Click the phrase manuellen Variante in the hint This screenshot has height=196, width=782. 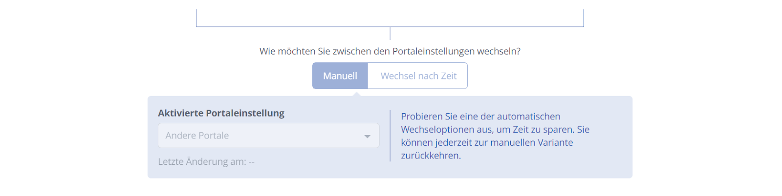[x=532, y=142]
